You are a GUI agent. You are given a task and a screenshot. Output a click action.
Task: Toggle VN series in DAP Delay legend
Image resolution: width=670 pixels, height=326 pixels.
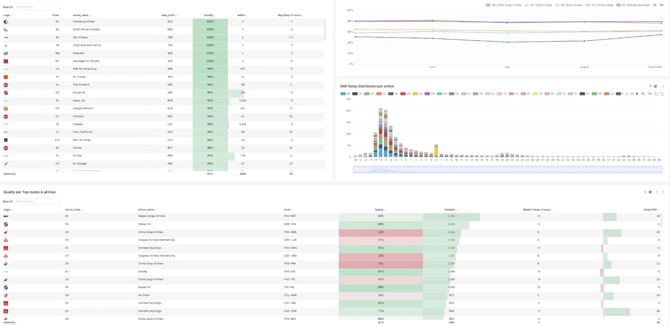(597, 94)
